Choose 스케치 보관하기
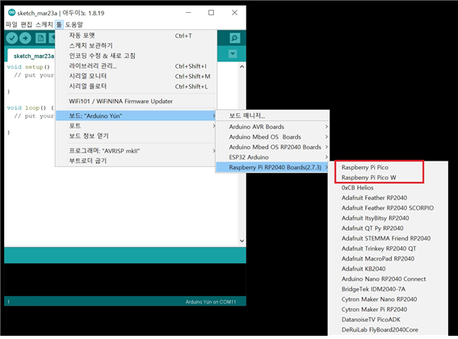Image resolution: width=458 pixels, height=339 pixels. pos(136,45)
